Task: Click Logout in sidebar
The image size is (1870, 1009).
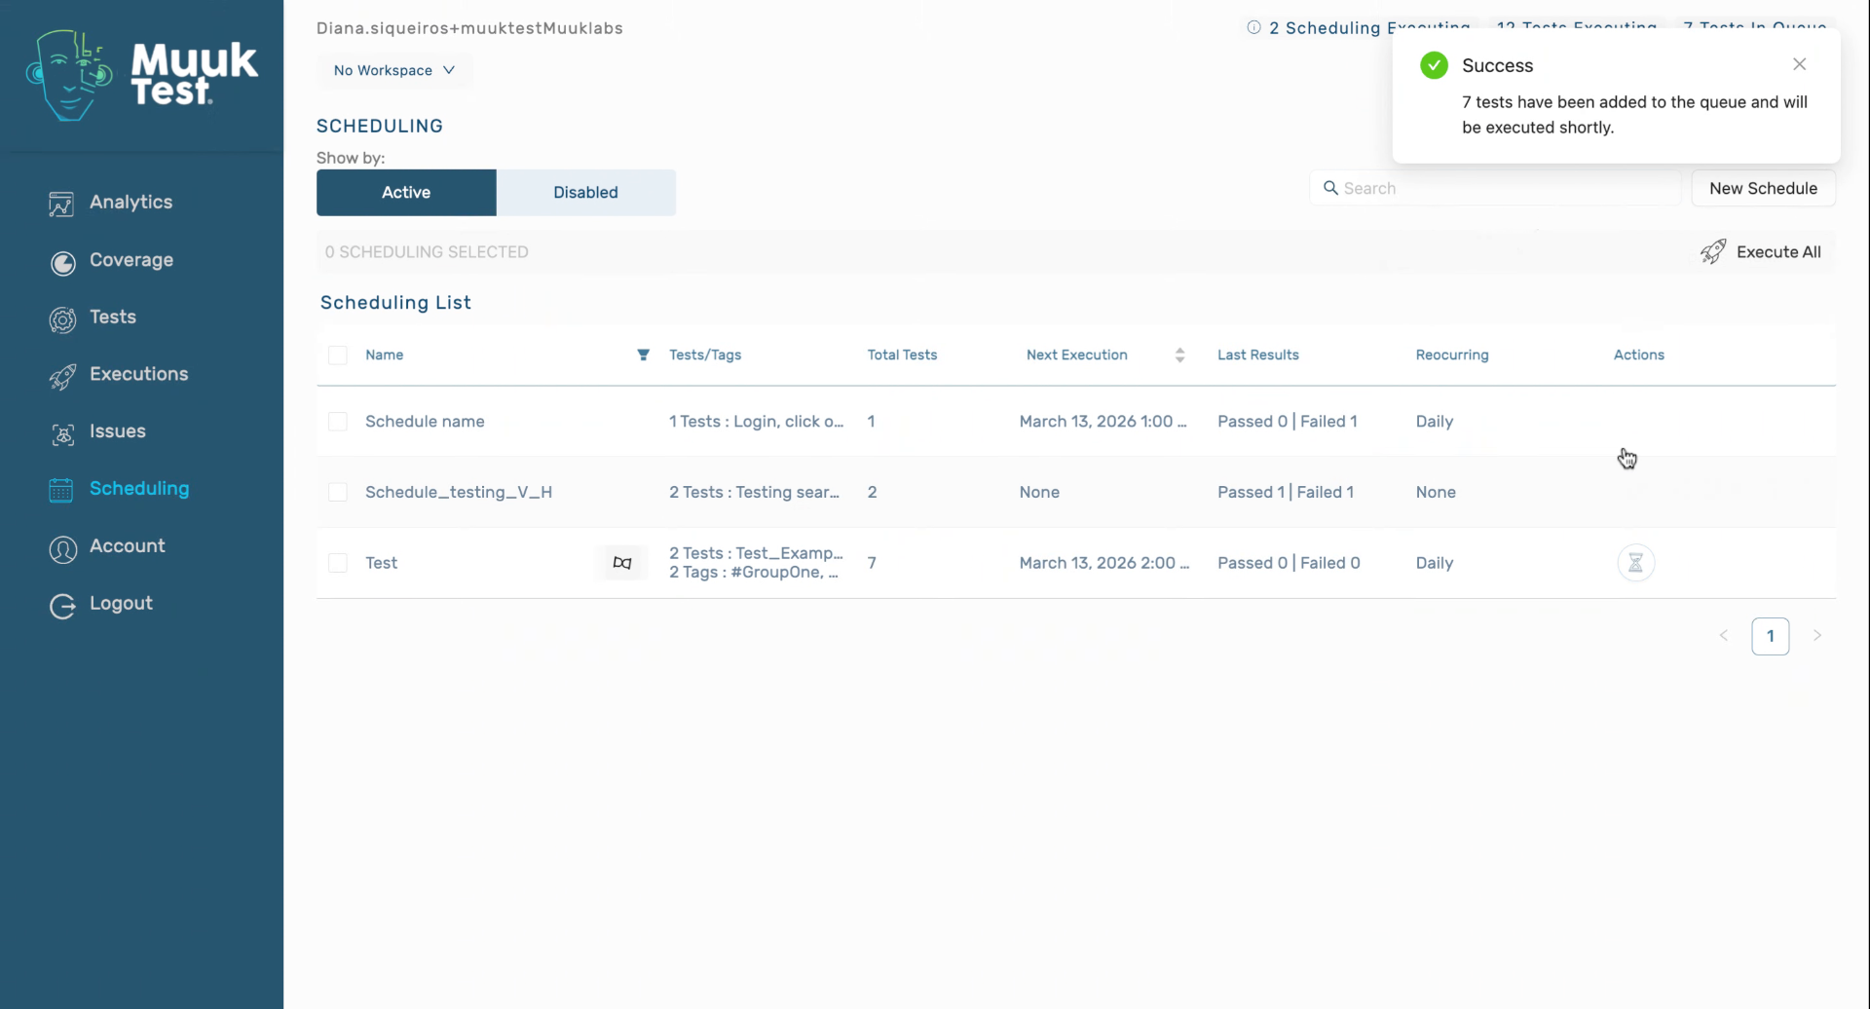Action: tap(121, 604)
